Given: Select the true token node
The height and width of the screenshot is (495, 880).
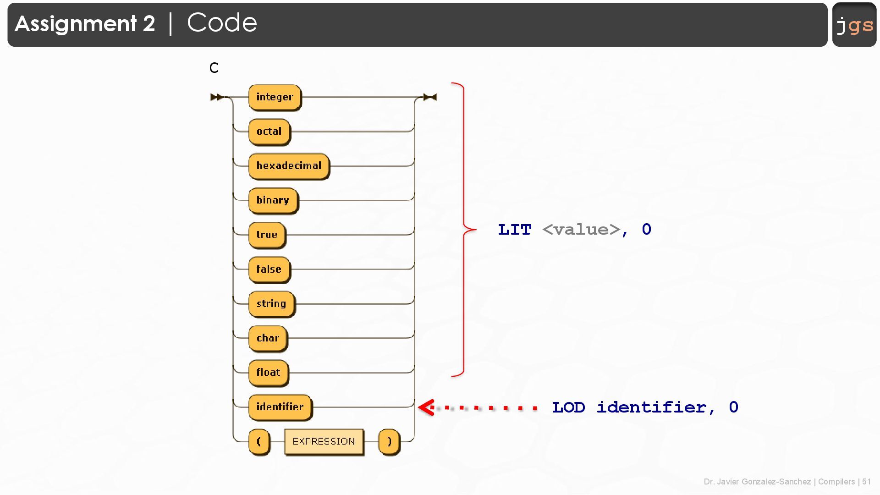Looking at the screenshot, I should pyautogui.click(x=267, y=235).
